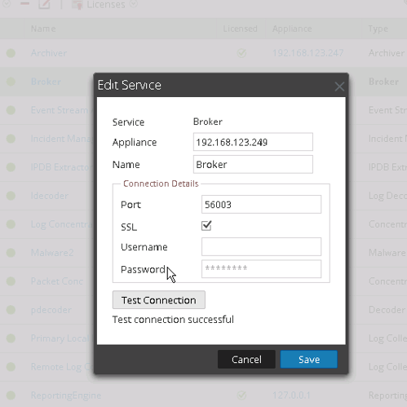407x407 pixels.
Task: Sort by the Appliance column header
Action: tap(292, 29)
